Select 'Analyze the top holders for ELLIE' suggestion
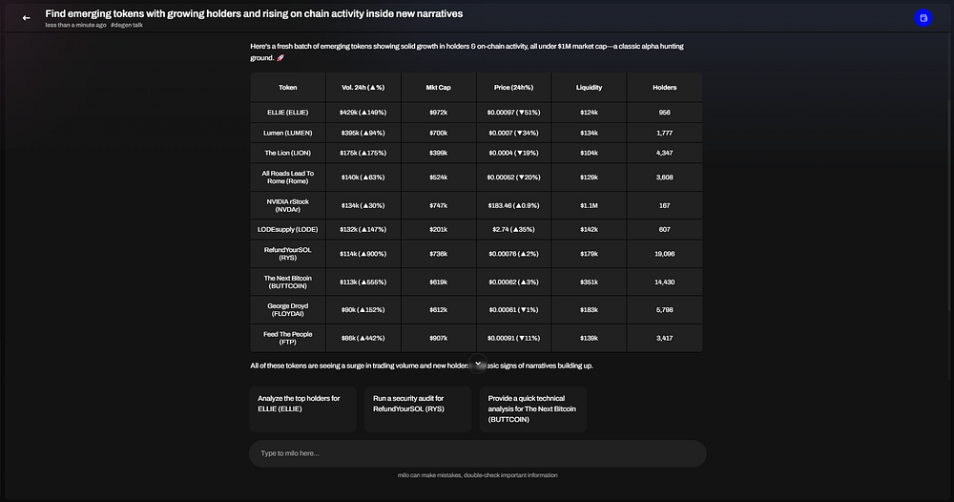Image resolution: width=954 pixels, height=502 pixels. pyautogui.click(x=302, y=408)
